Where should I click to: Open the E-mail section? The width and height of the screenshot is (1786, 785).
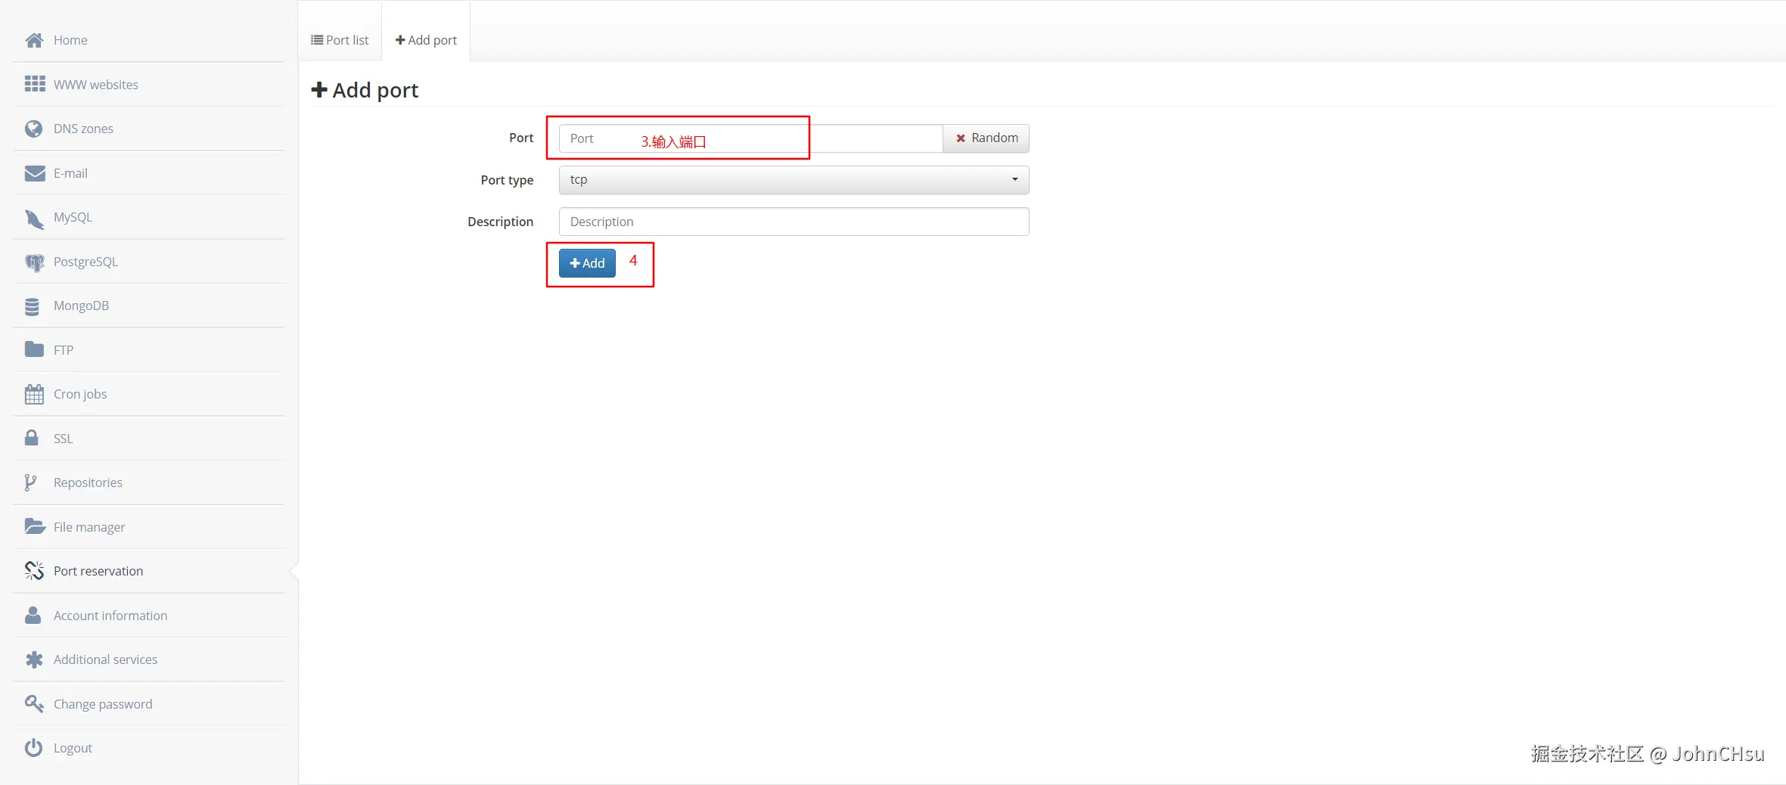[70, 173]
